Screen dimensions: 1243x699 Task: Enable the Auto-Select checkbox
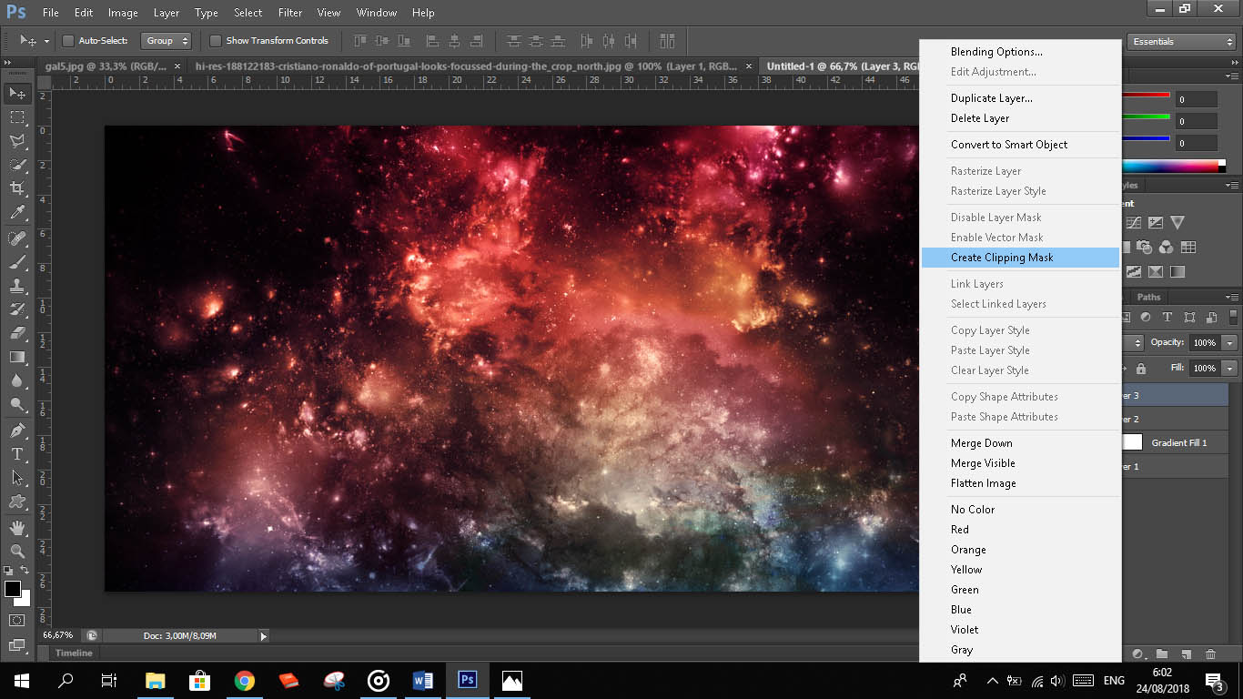[68, 41]
